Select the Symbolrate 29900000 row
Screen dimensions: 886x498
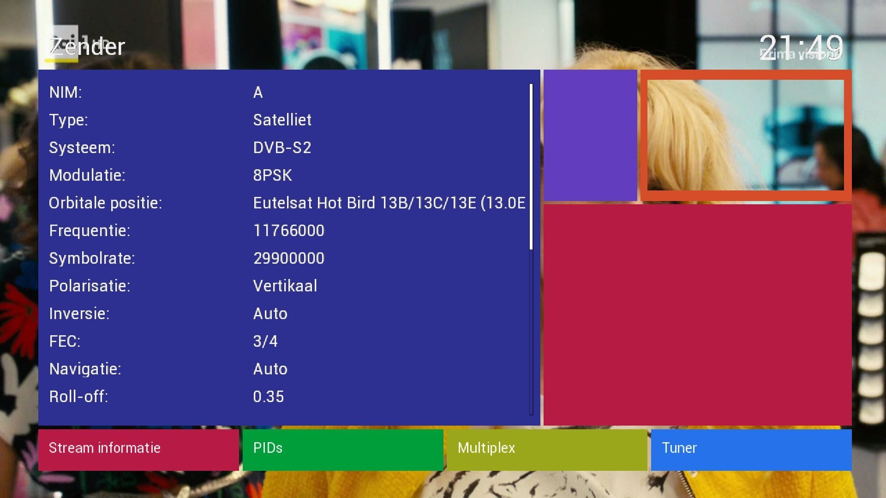(287, 258)
